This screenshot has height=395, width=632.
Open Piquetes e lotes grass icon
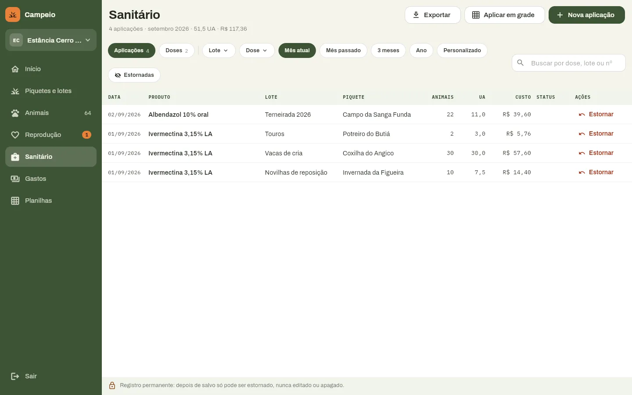(15, 91)
